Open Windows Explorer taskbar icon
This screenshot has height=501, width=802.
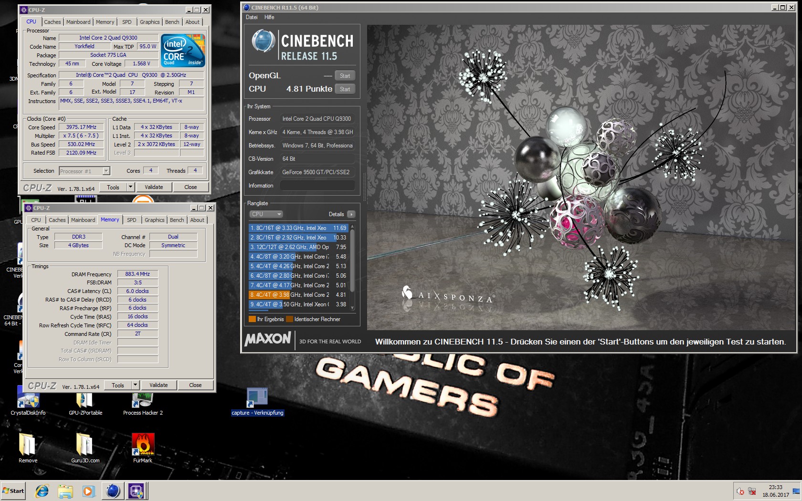tap(65, 491)
